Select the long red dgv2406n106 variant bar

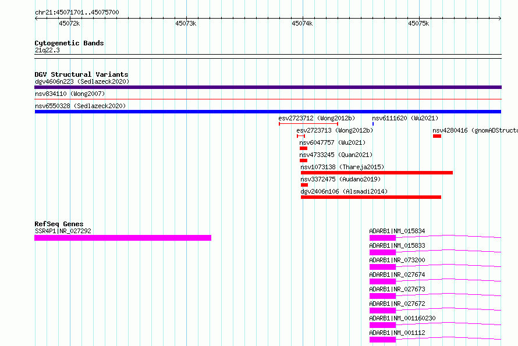371,197
